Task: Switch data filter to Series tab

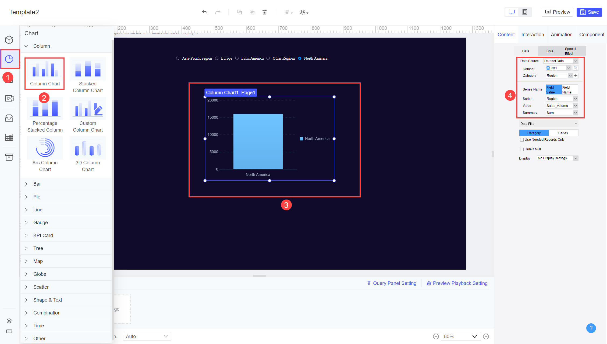Action: click(x=563, y=133)
